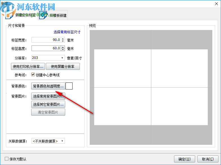Open 背景颜色和透明度 settings

pyautogui.click(x=48, y=86)
